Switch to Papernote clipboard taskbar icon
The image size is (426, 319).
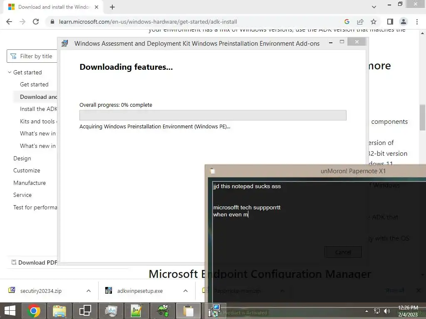(188, 311)
